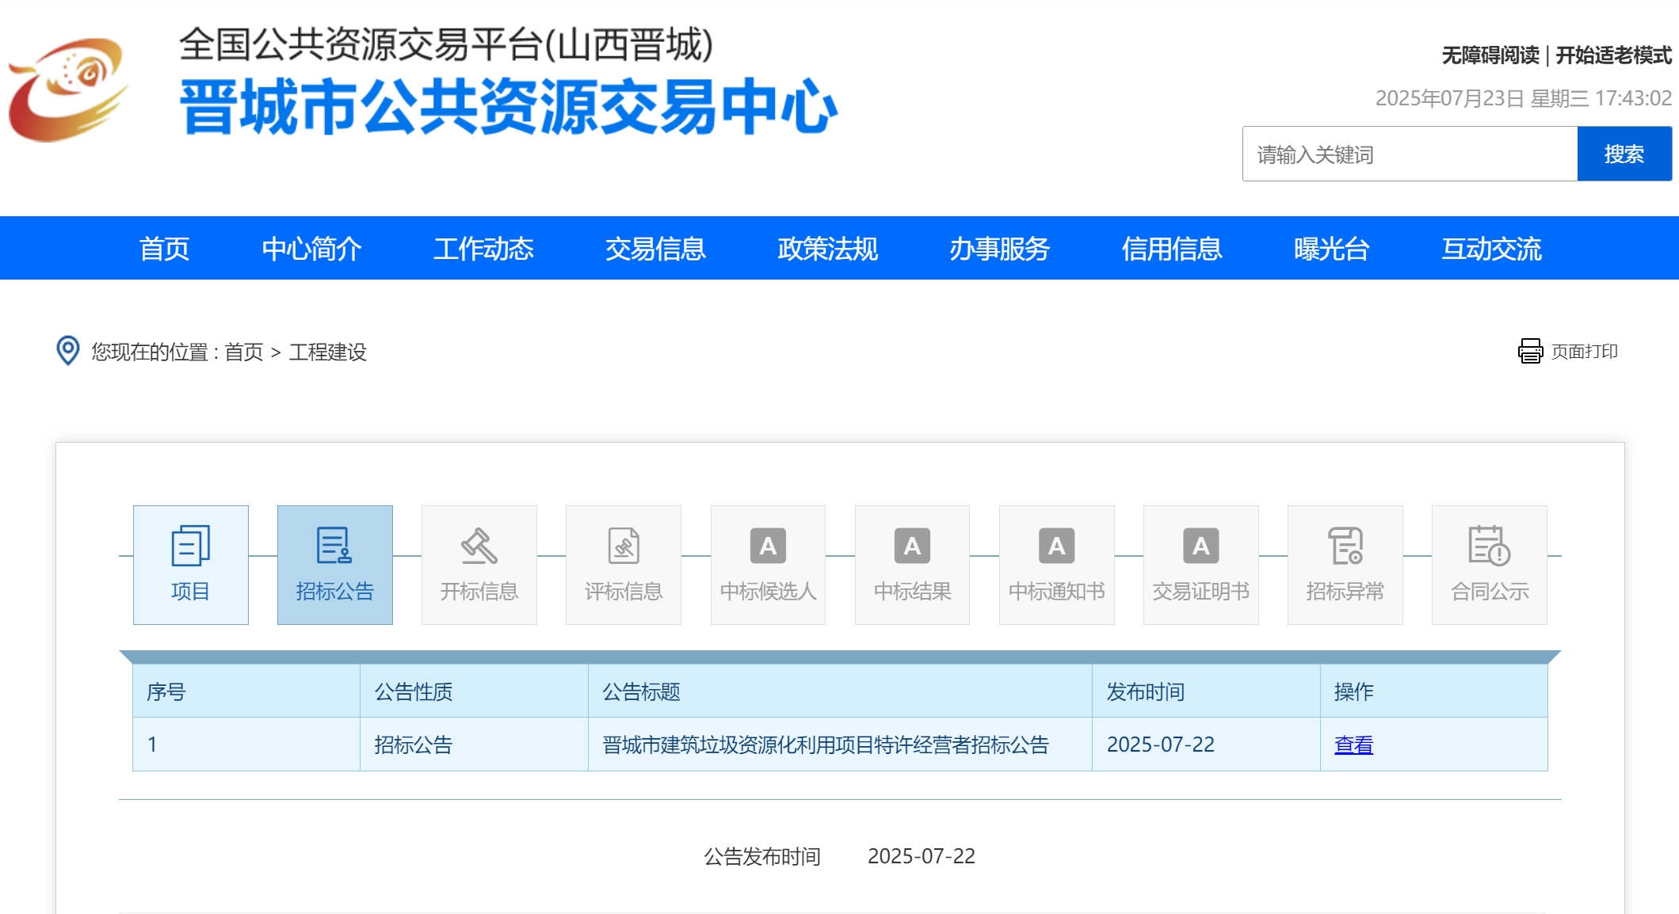Focus the 请输入关键词 search field
Viewport: 1679px width, 914px height.
click(1410, 154)
